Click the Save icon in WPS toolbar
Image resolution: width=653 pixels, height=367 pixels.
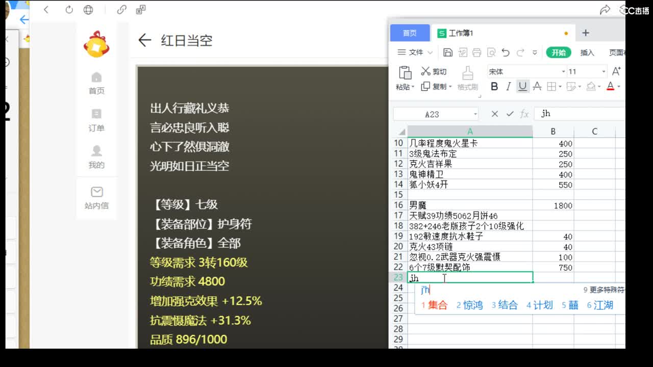point(448,52)
